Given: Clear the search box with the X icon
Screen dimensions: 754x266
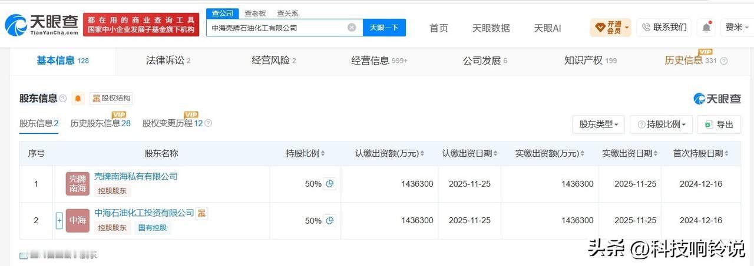Looking at the screenshot, I should 352,27.
